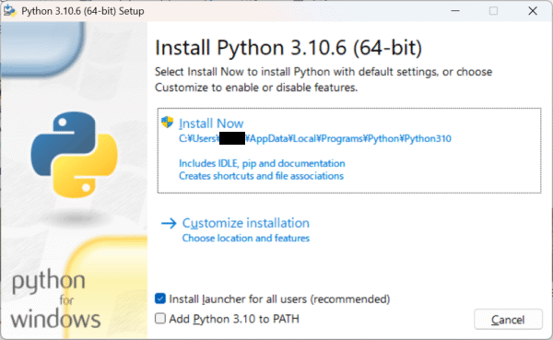Screen dimensions: 553x340
Task: Click 'Includes IDLE, pip and documentation' text
Action: [x=262, y=163]
